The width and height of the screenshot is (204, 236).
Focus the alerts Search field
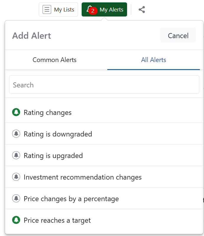104,84
